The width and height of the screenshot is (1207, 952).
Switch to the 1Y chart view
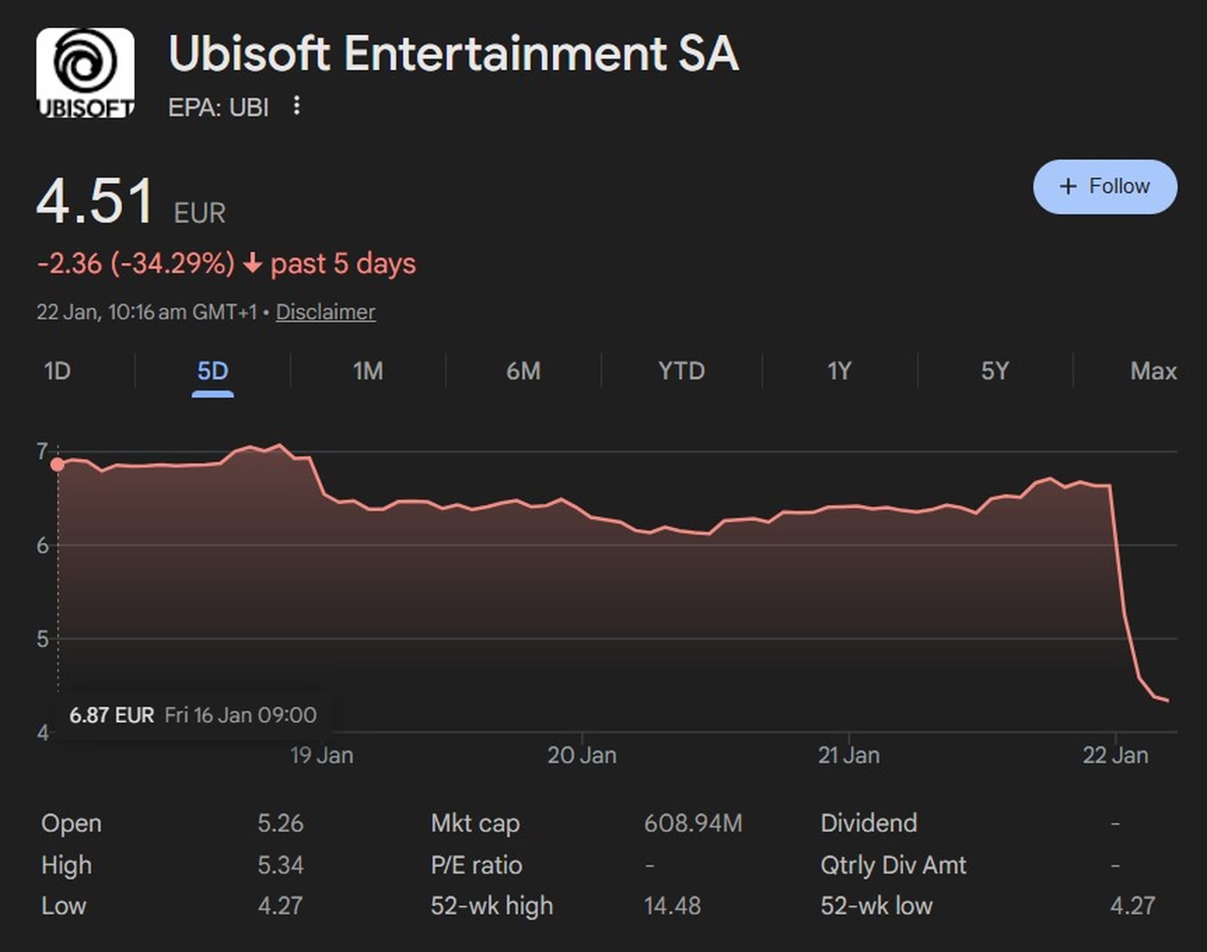837,371
